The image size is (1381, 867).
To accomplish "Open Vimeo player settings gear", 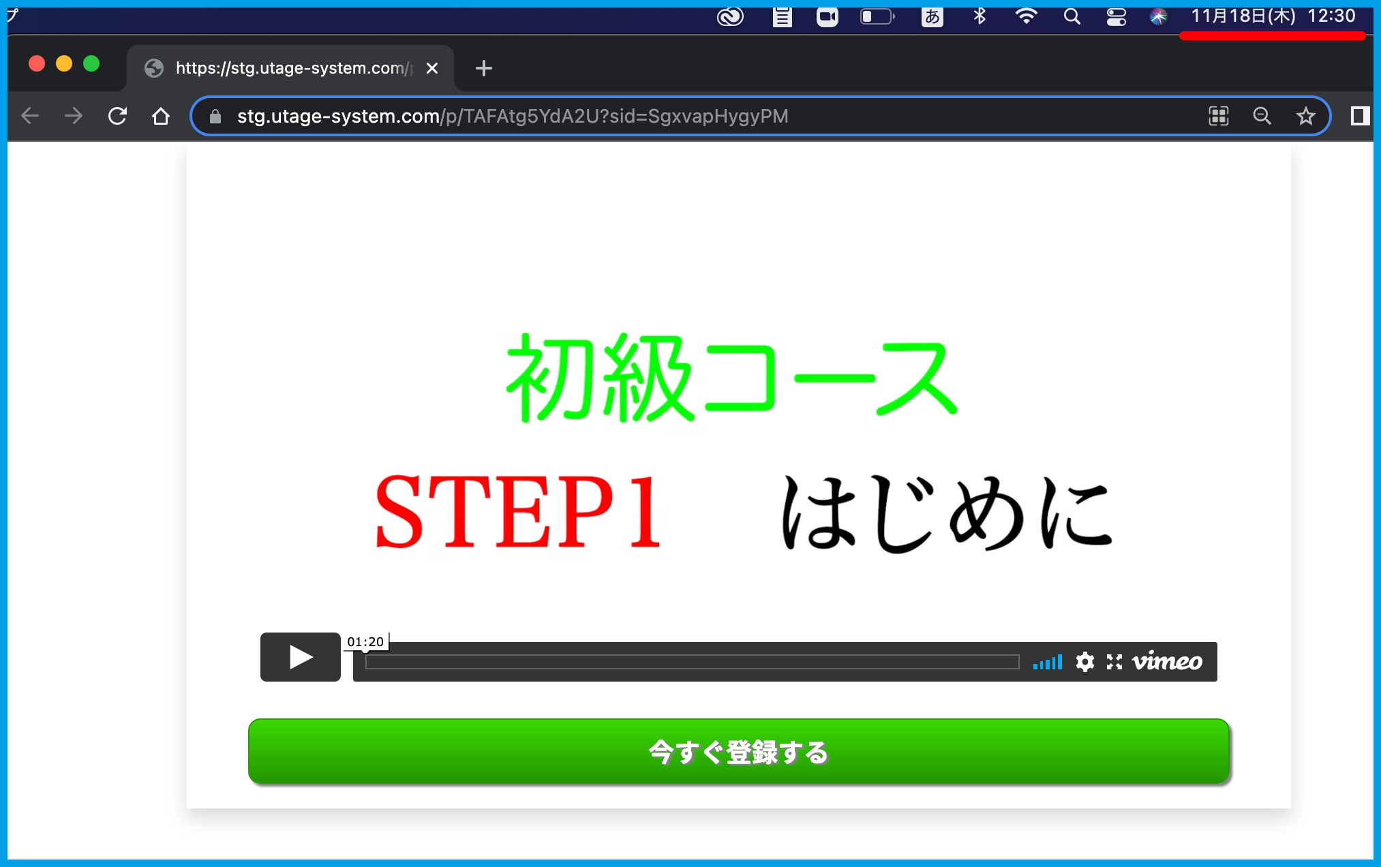I will (1084, 662).
